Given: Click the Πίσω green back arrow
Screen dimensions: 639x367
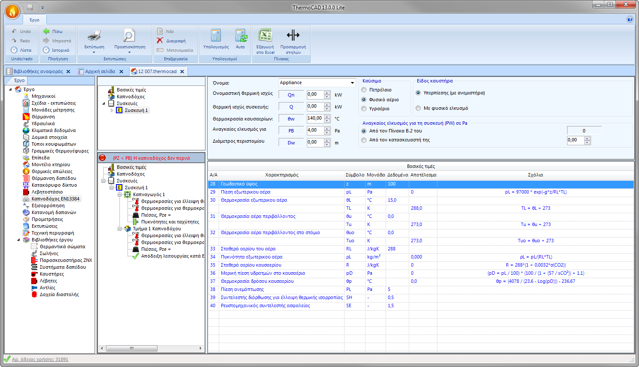Looking at the screenshot, I should (x=46, y=31).
